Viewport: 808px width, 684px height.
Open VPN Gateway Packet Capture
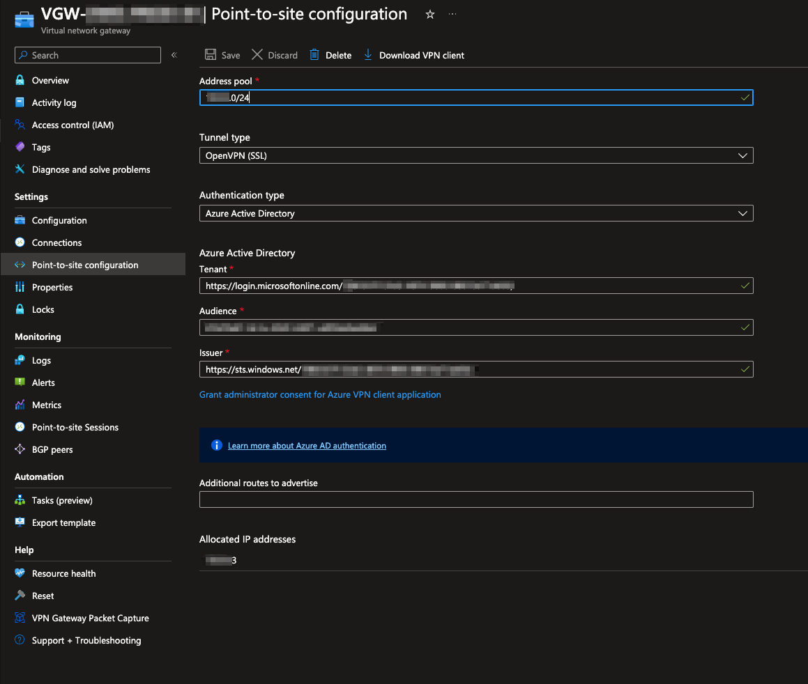(90, 618)
